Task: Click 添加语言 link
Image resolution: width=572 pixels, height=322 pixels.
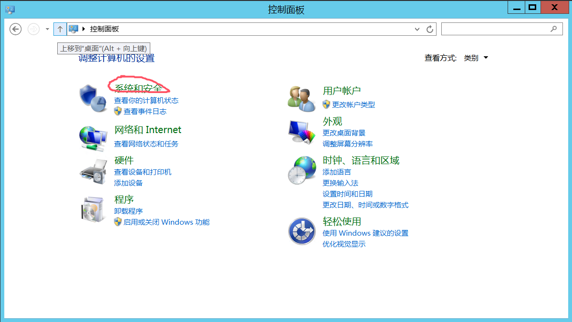Action: [337, 172]
